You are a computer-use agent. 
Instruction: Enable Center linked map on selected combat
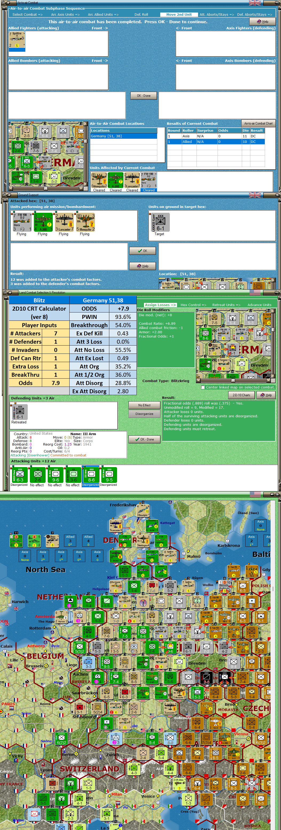click(x=203, y=387)
